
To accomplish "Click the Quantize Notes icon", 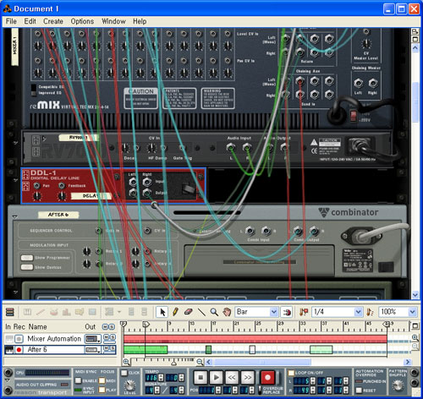I will pyautogui.click(x=370, y=312).
